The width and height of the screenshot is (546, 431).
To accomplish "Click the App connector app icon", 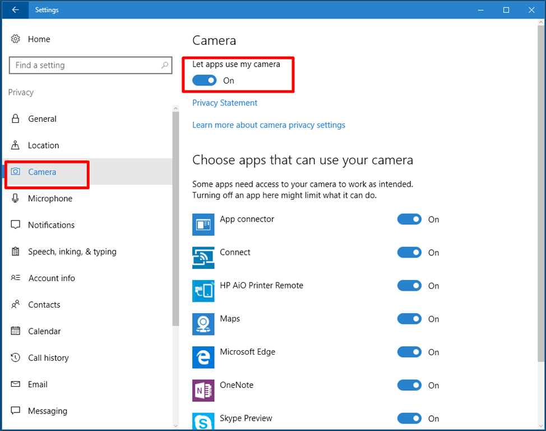I will 203,224.
